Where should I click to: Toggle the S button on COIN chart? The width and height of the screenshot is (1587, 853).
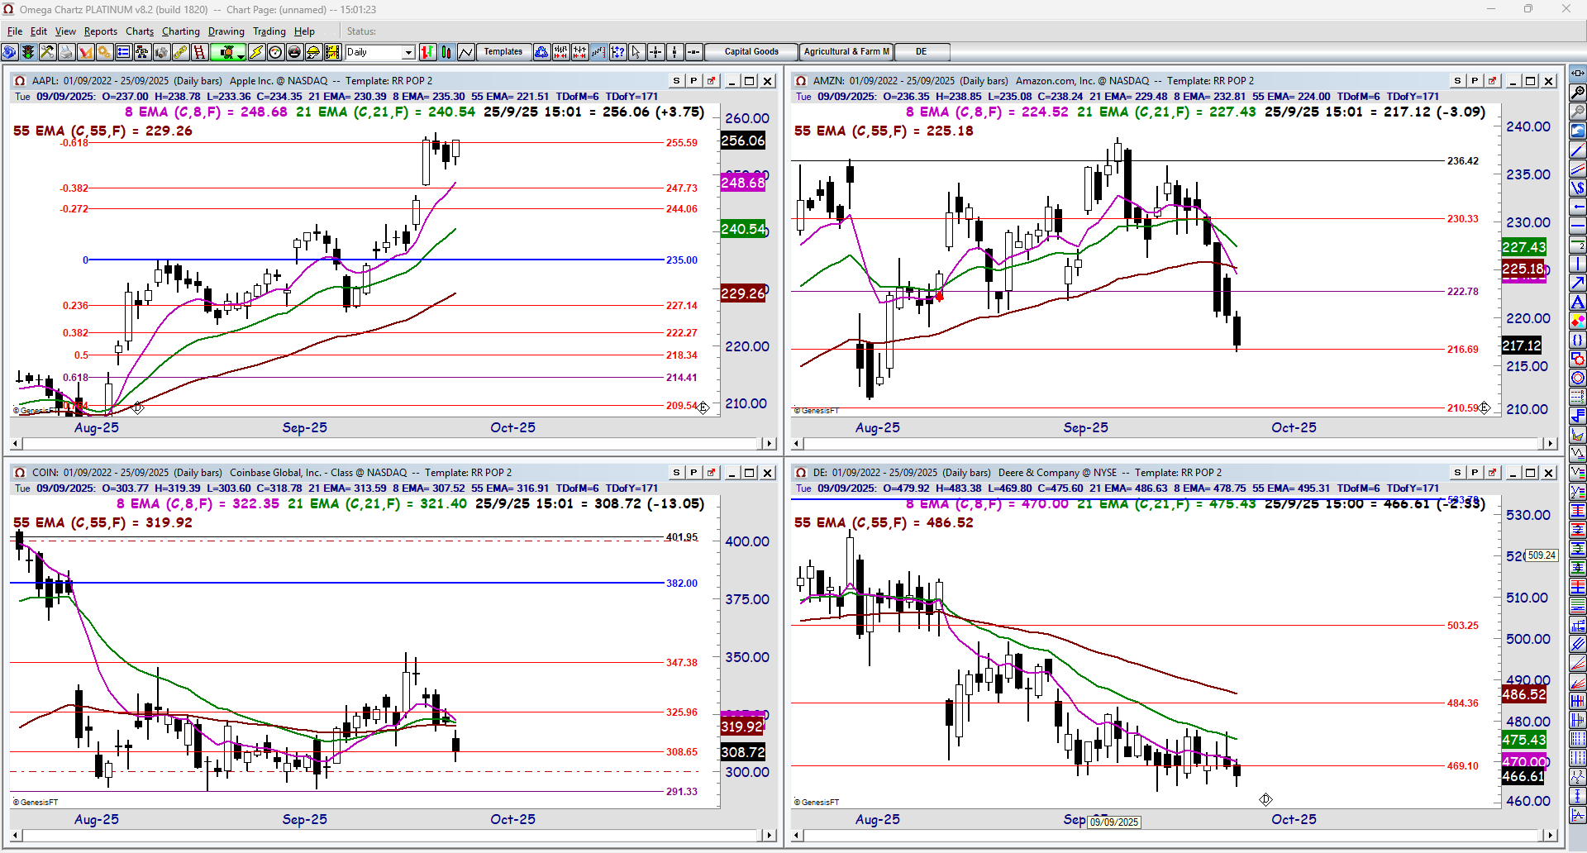[x=676, y=473]
